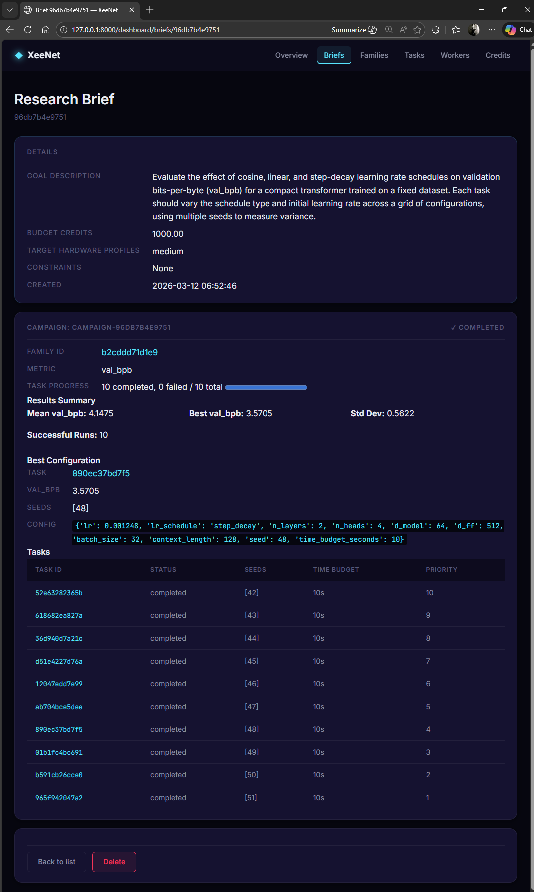Open task 36d940d7a21c

coord(59,638)
